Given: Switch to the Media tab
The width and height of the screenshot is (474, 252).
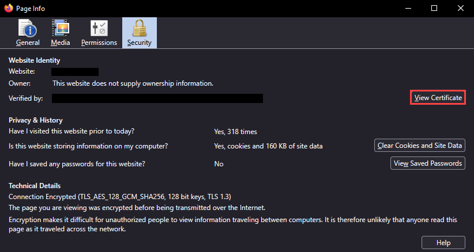Looking at the screenshot, I should [x=61, y=33].
